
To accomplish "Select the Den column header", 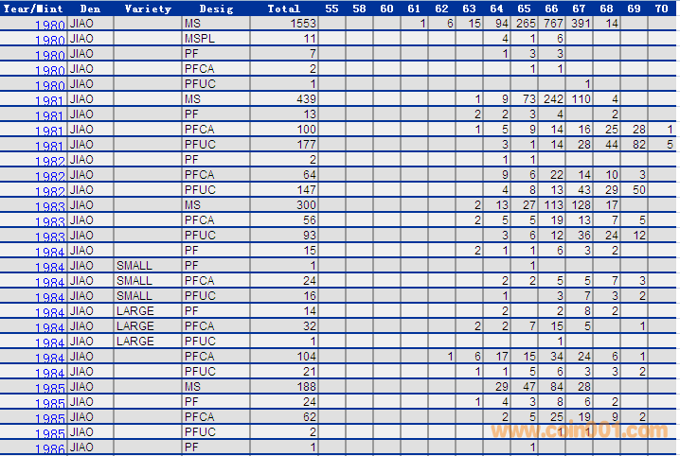I will (x=90, y=9).
